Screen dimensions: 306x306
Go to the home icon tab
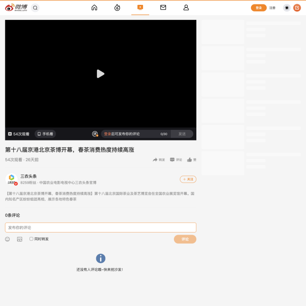[x=94, y=7]
